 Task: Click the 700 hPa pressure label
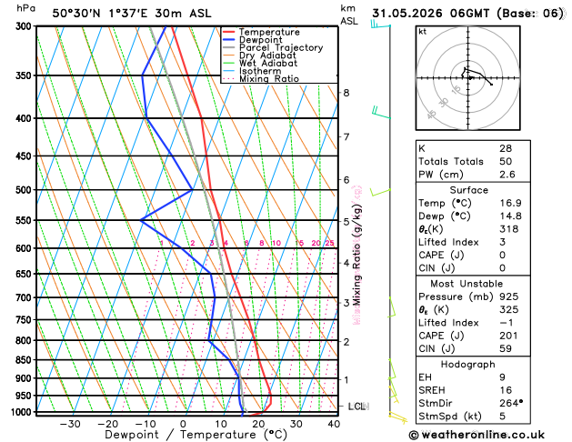(25, 297)
